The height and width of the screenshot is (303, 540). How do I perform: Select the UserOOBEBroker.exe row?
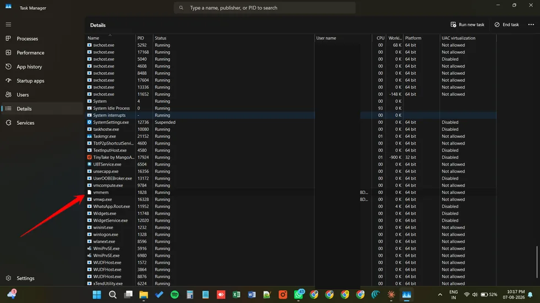[x=291, y=178]
